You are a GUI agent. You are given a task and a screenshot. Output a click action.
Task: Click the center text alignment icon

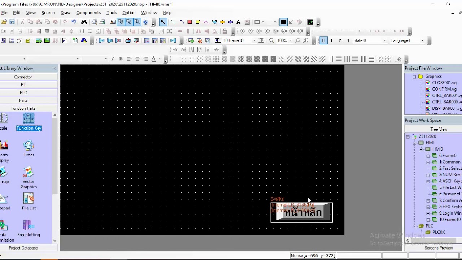[138, 59]
